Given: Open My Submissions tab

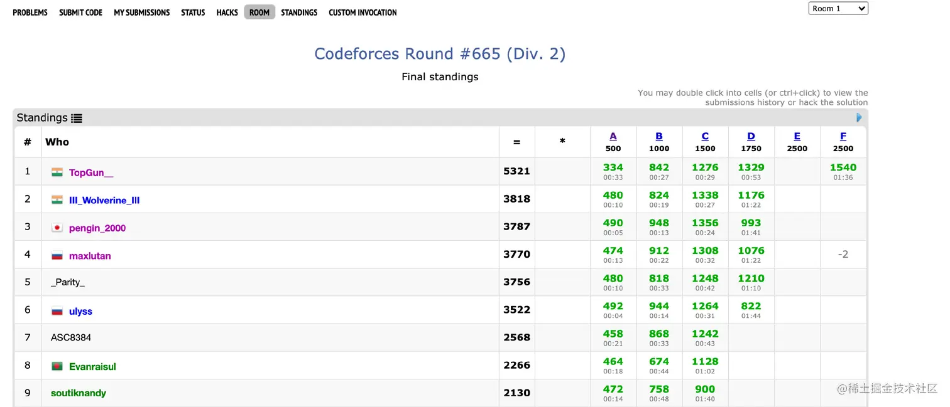Looking at the screenshot, I should point(142,13).
